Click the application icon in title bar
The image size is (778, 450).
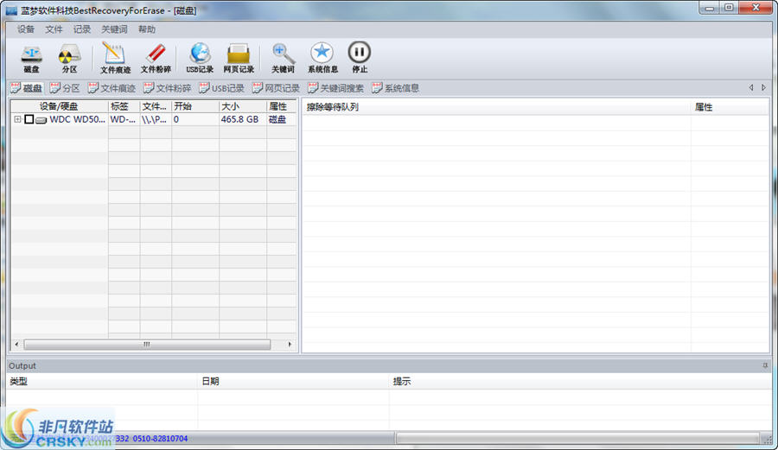click(11, 10)
